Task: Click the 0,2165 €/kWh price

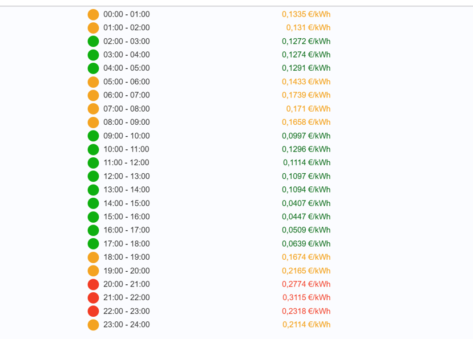Action: point(306,271)
